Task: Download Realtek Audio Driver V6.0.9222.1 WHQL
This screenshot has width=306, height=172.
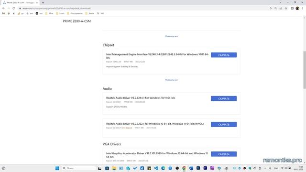Action: coord(224,124)
